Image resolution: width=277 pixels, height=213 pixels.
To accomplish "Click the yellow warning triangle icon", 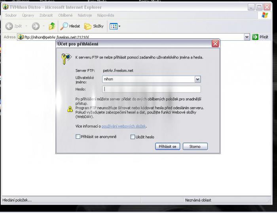I will pyautogui.click(x=70, y=109).
